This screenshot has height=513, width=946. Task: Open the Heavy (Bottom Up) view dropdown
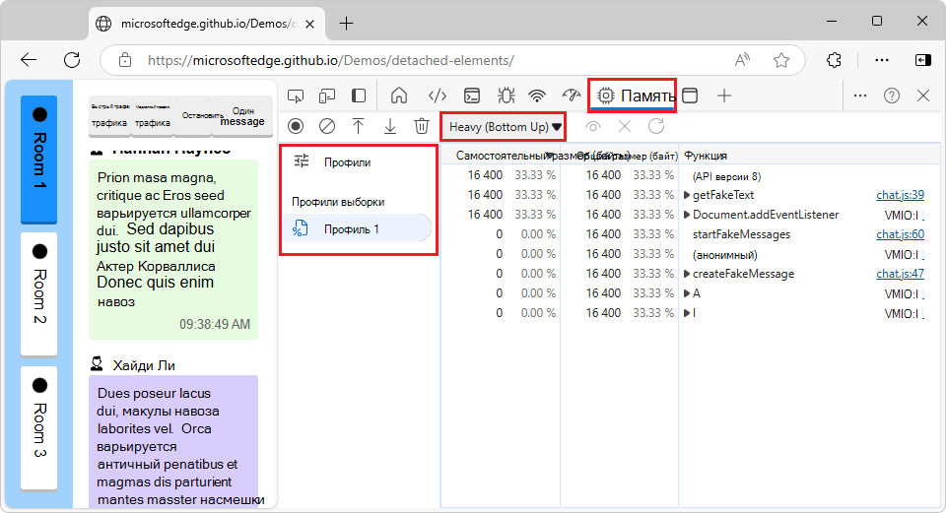[506, 127]
